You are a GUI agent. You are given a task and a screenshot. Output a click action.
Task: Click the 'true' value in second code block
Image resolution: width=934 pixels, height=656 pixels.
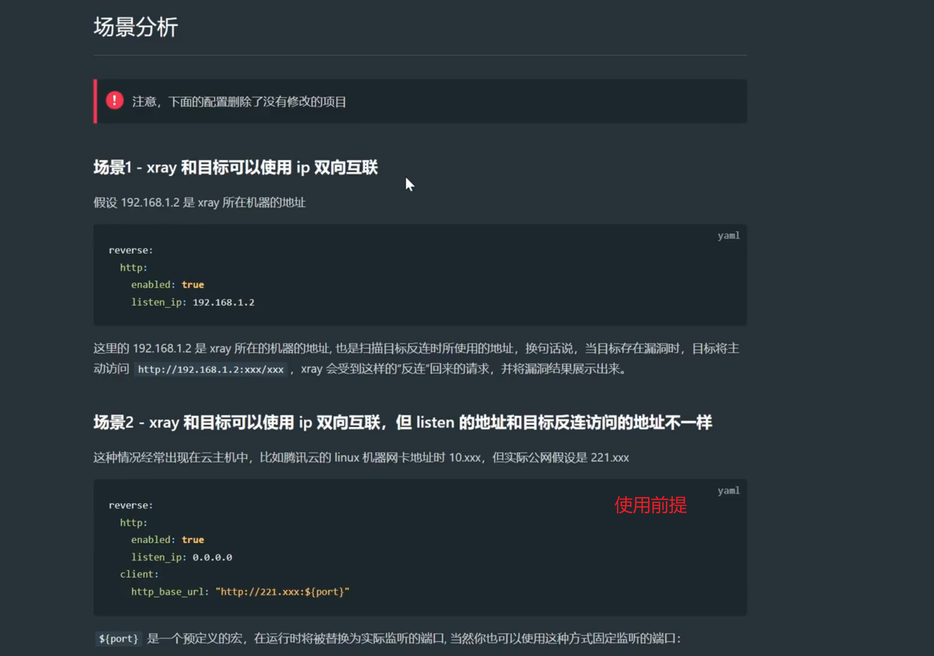[193, 540]
